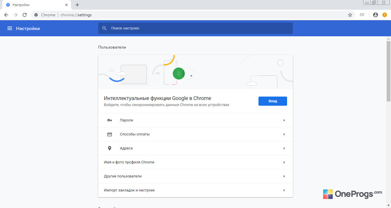Click the blue Вход sign-in button
The width and height of the screenshot is (391, 208).
[x=272, y=101]
